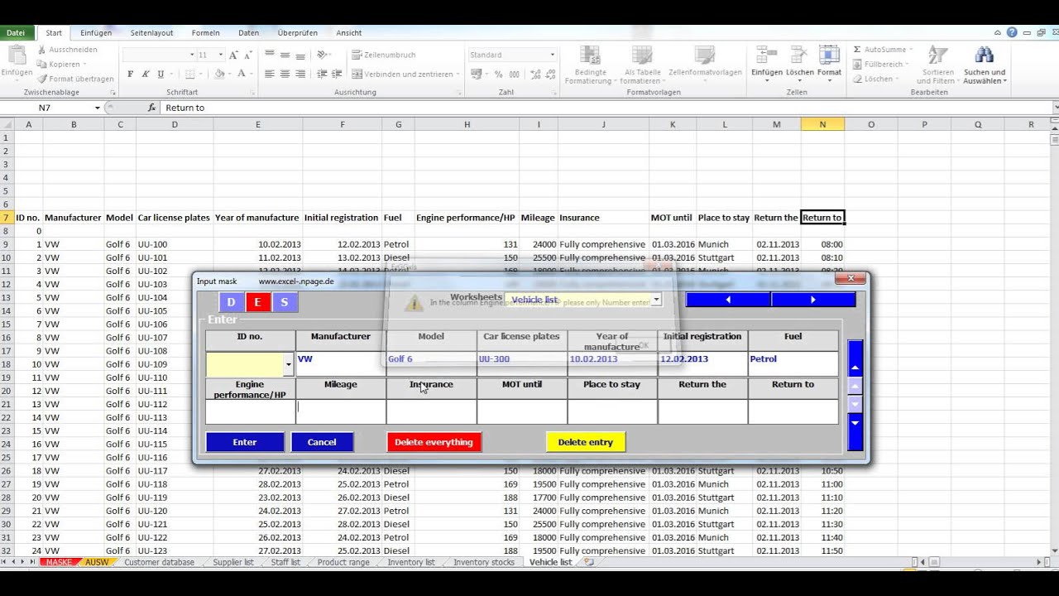Toggle italic K formatting
This screenshot has width=1059, height=596.
145,74
